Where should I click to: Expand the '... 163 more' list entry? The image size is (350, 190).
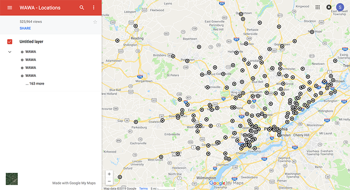point(35,84)
